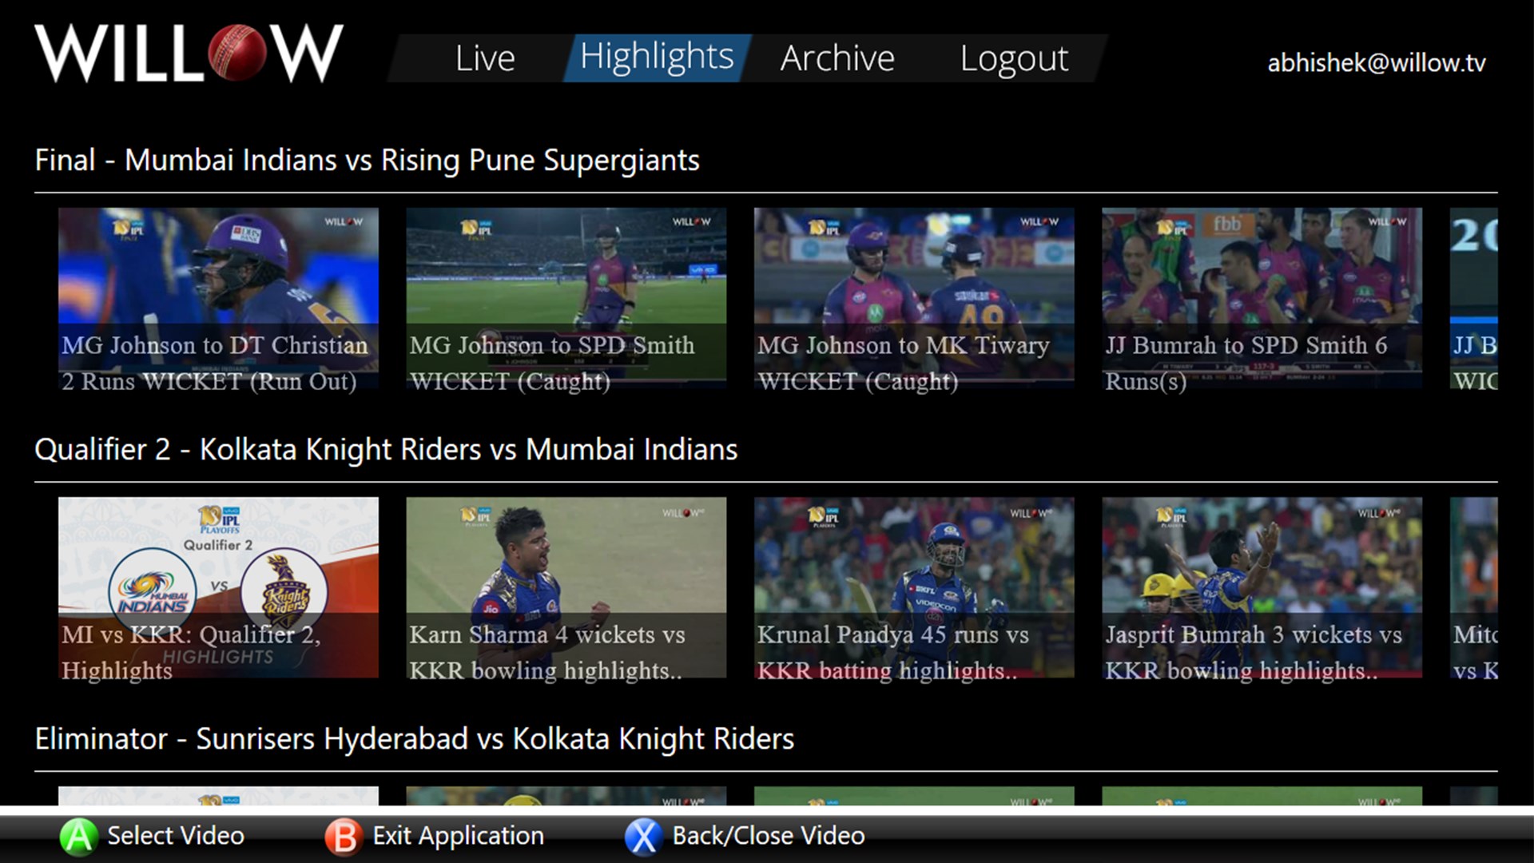Screen dimensions: 1534x863
Task: Click the abhishek@willow.tv account label
Action: 1376,63
